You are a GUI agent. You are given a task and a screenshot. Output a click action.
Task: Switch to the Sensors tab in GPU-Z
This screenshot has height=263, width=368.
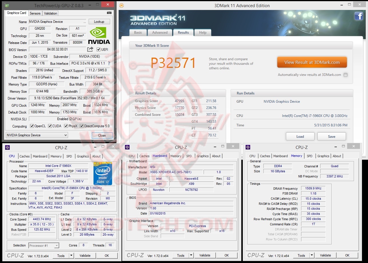(x=35, y=13)
